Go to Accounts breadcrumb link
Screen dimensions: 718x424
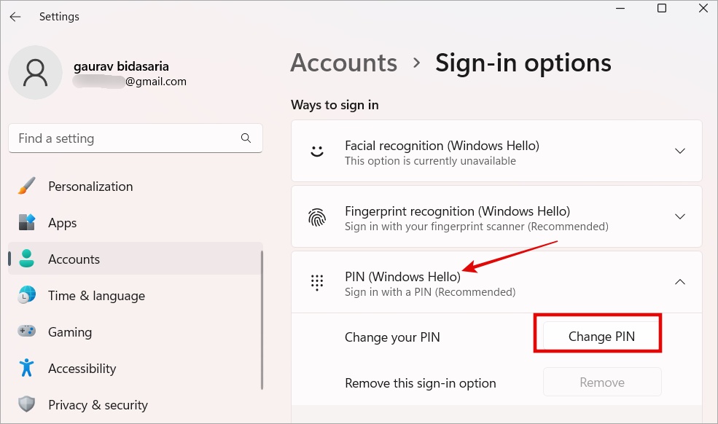coord(343,63)
